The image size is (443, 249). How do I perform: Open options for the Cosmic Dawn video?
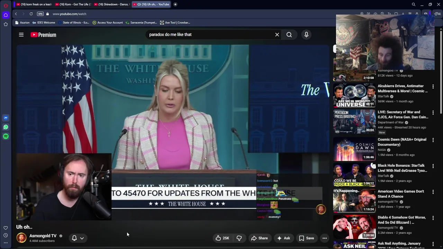point(433,140)
